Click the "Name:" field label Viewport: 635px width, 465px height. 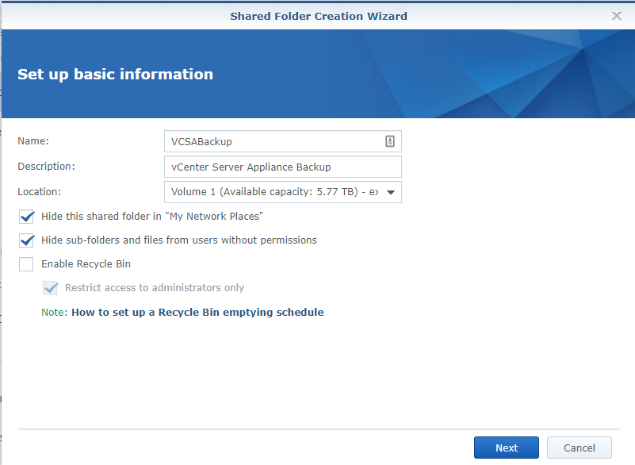click(x=33, y=141)
